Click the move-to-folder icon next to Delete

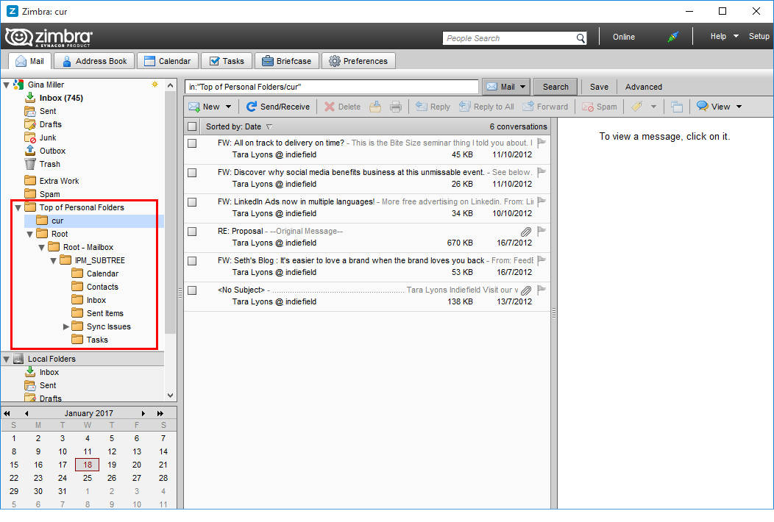(375, 107)
